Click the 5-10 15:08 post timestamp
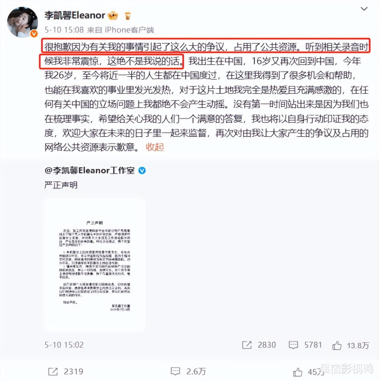379x381 pixels. tap(64, 30)
